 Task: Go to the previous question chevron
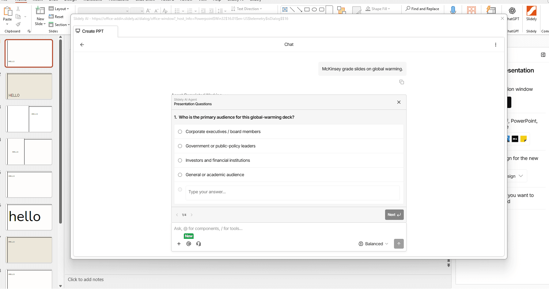177,215
